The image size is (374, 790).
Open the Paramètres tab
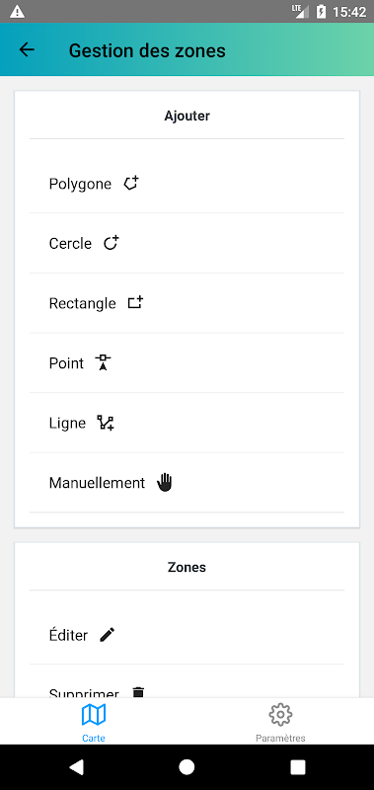tap(280, 722)
